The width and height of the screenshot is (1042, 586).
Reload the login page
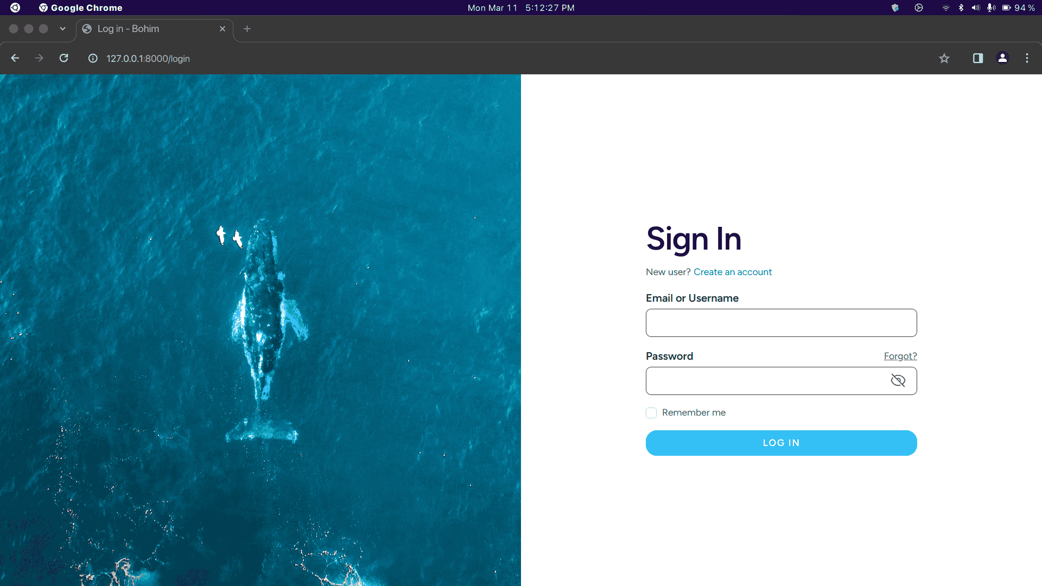pyautogui.click(x=63, y=58)
